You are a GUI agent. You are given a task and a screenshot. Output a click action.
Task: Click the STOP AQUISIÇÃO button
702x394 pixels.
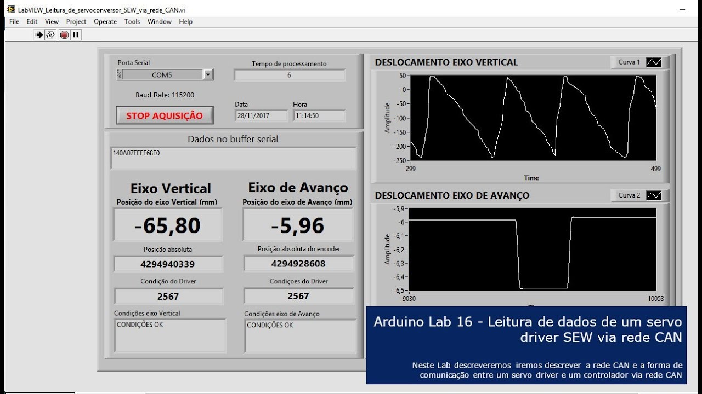165,115
